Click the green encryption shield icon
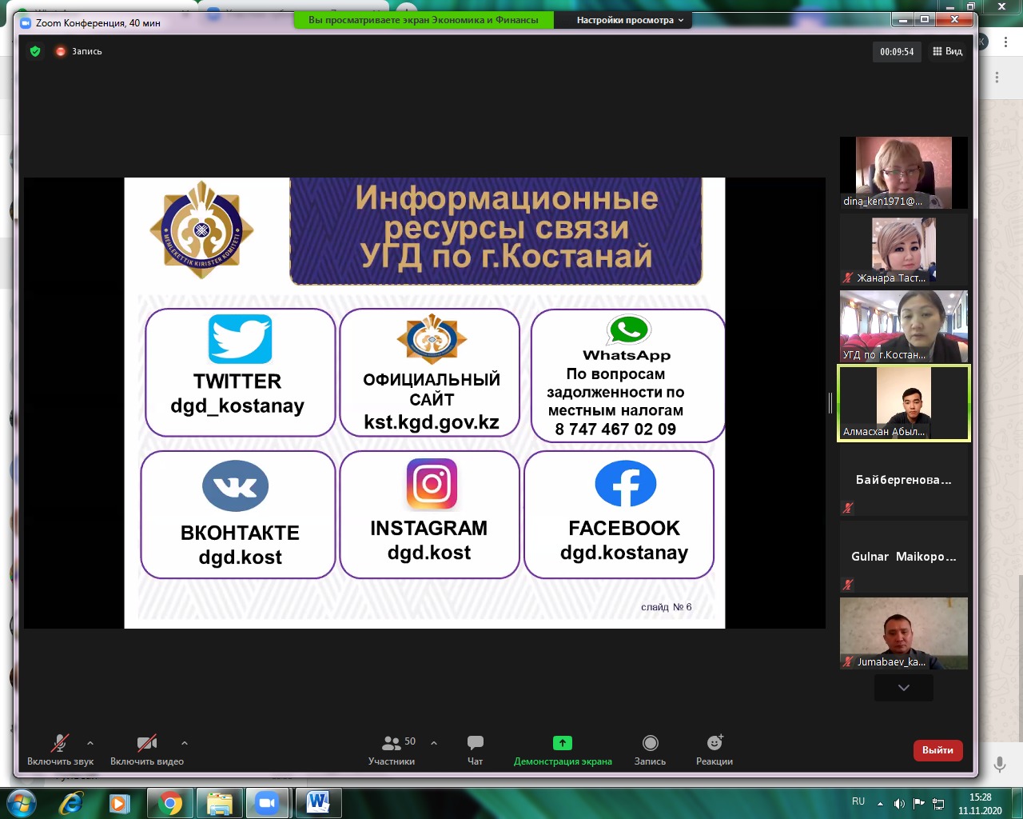Image resolution: width=1023 pixels, height=819 pixels. tap(35, 51)
